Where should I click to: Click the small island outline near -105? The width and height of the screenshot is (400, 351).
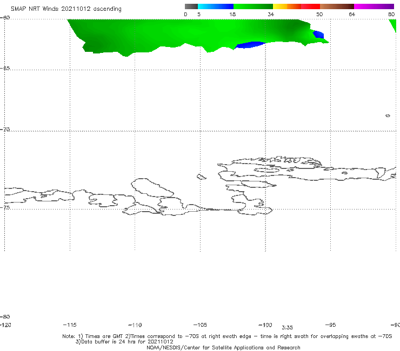click(201, 177)
